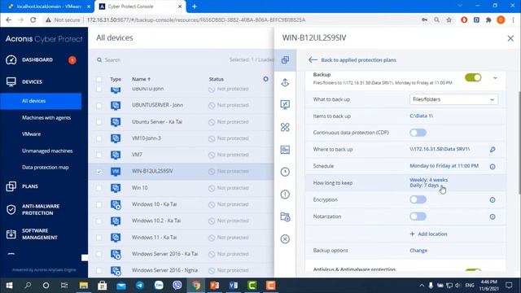Open Anti-malware protection section
Screen dimensions: 521x293
pos(41,210)
